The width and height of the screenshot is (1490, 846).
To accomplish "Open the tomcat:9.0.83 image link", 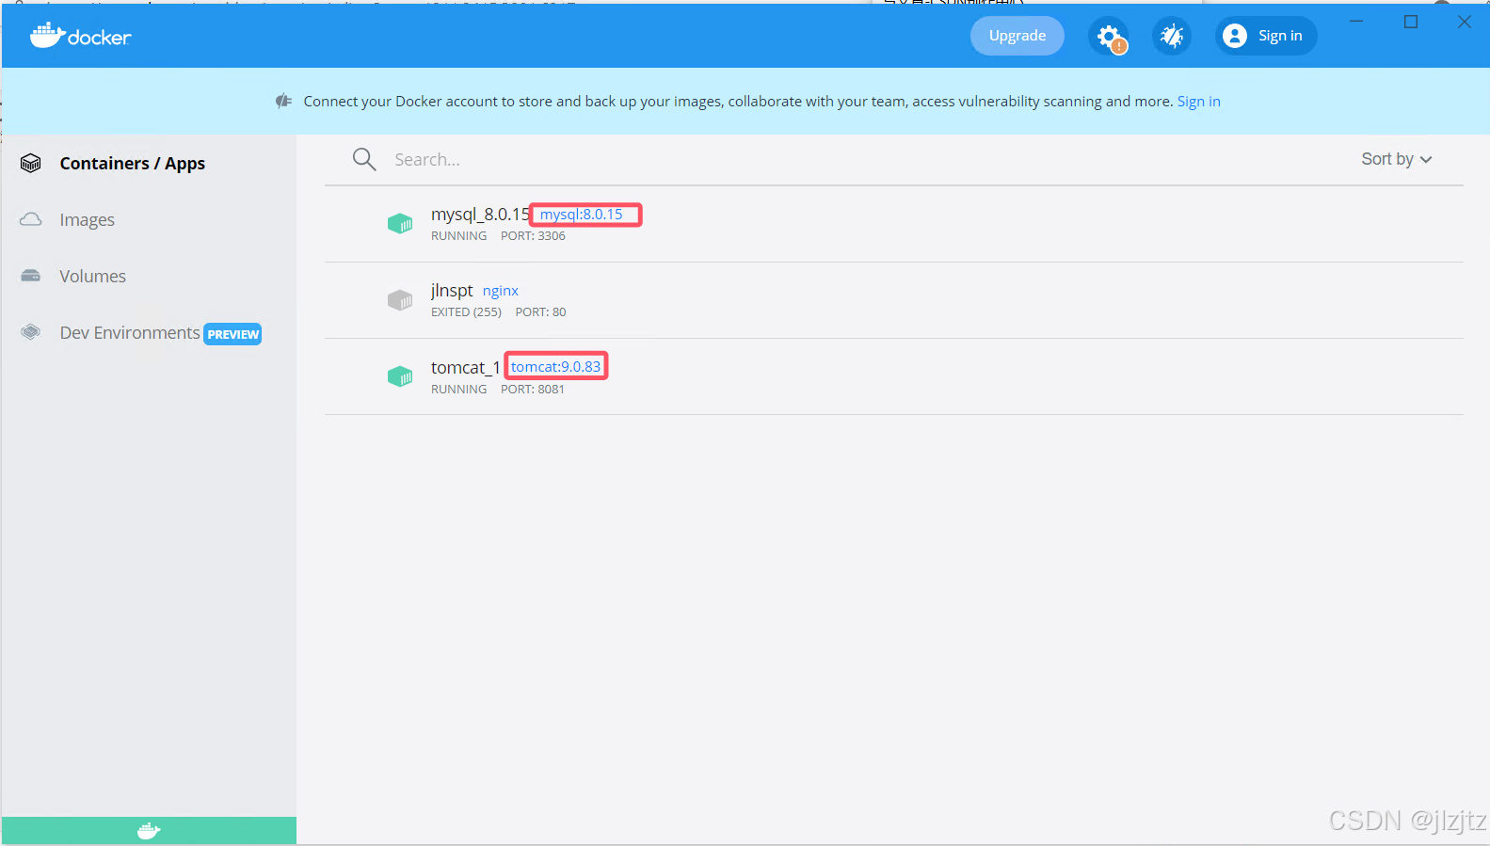I will point(555,367).
